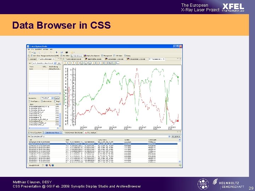Click green trace end marker in plot

pyautogui.click(x=178, y=77)
